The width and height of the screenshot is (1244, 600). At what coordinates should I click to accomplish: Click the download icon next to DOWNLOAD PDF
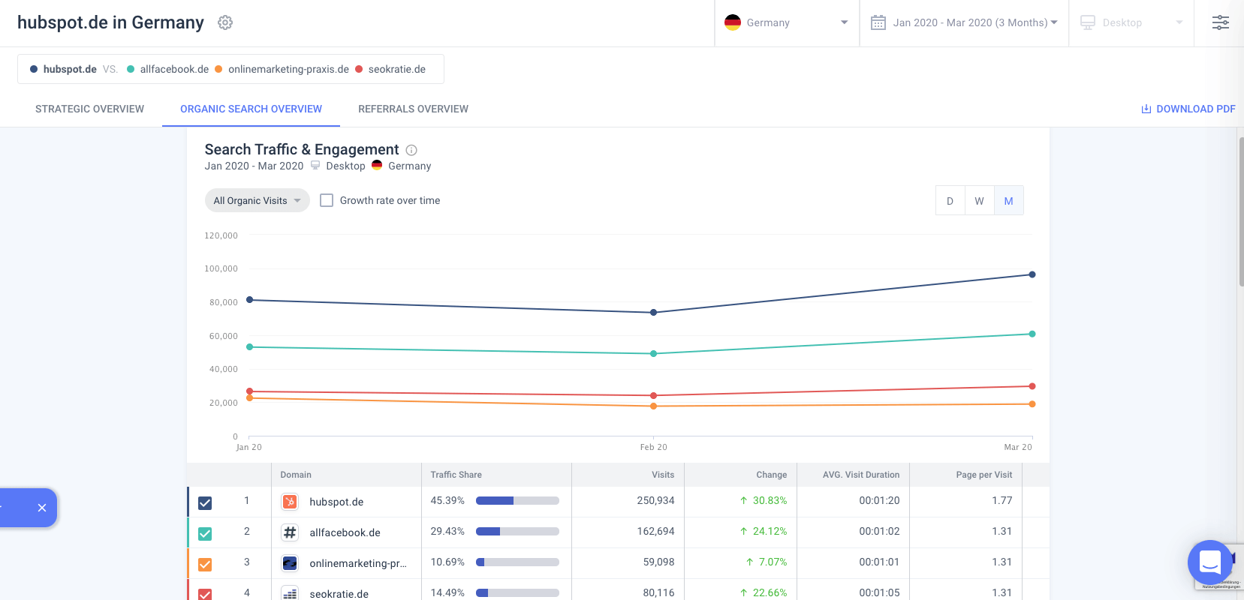[1146, 109]
